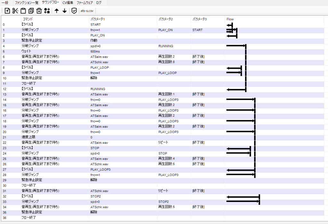328x224 pixels.
Task: Click the swap/replace rows icon
Action: (x=47, y=11)
